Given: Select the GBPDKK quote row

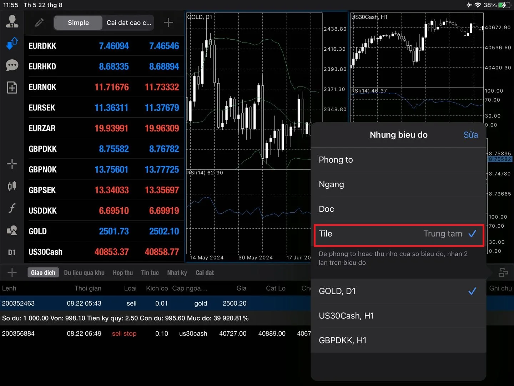Looking at the screenshot, I should pyautogui.click(x=104, y=149).
